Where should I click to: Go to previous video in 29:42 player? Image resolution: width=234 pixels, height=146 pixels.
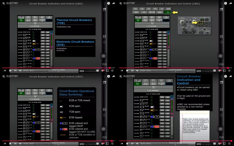pos(5,143)
